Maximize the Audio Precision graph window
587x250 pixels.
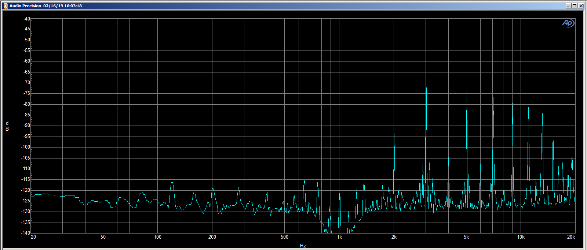point(574,6)
